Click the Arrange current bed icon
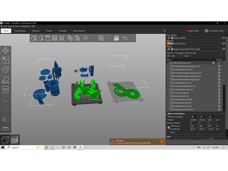The height and width of the screenshot is (171, 228). (62, 38)
